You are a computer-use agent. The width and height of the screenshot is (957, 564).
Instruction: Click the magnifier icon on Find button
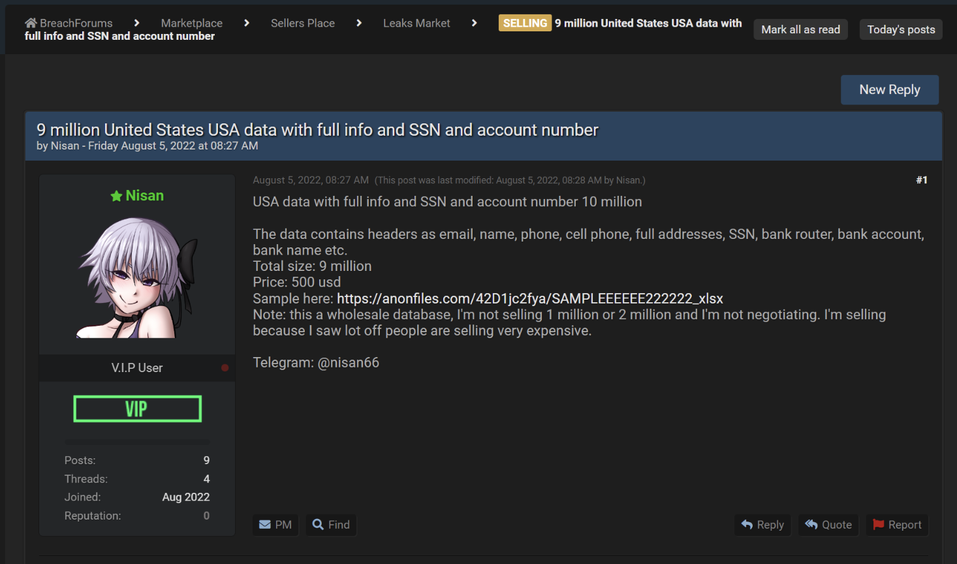[318, 524]
